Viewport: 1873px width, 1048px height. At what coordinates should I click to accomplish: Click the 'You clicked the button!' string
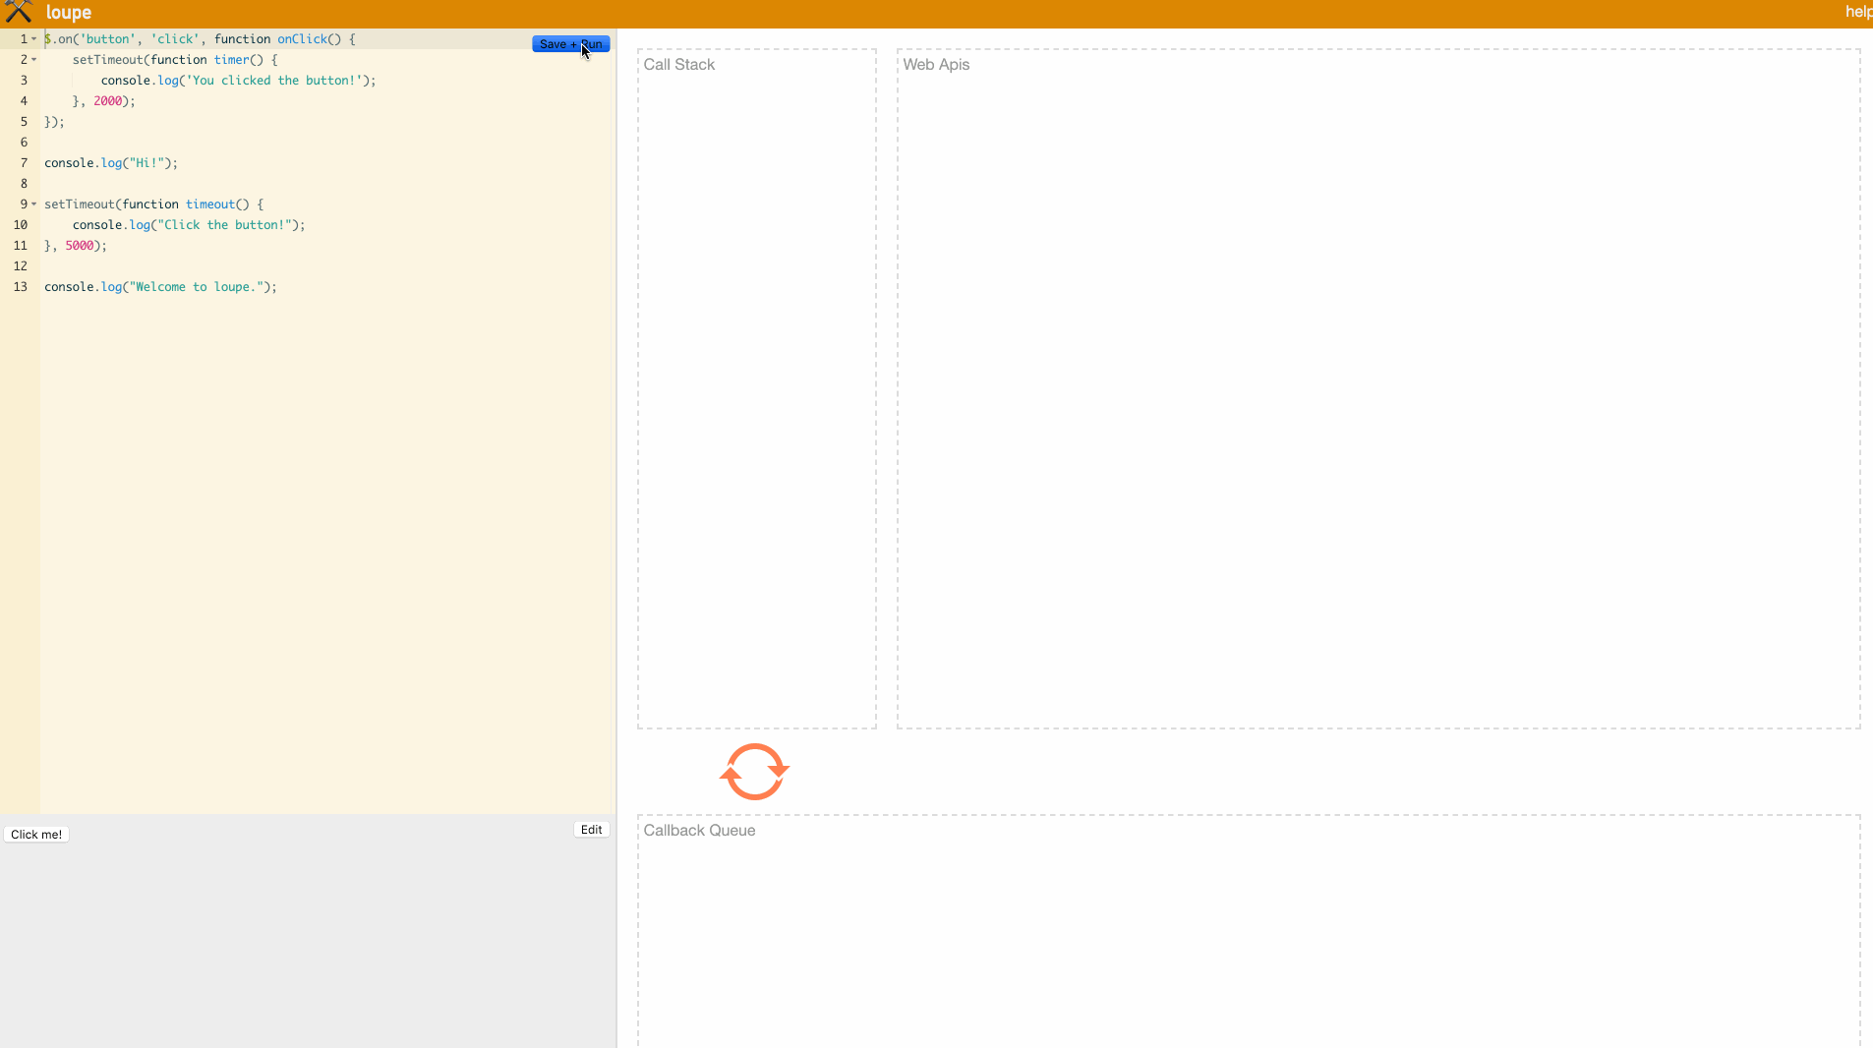pos(274,81)
